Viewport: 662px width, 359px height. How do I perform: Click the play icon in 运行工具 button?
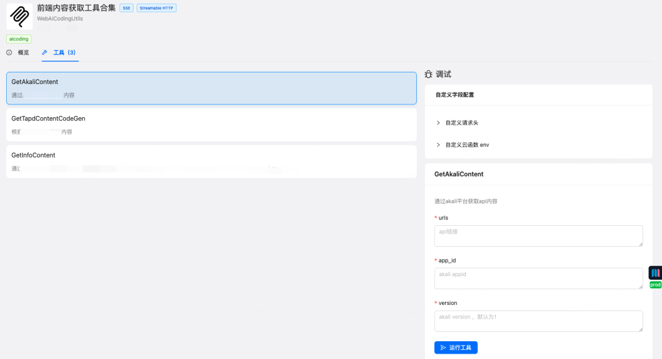click(443, 347)
